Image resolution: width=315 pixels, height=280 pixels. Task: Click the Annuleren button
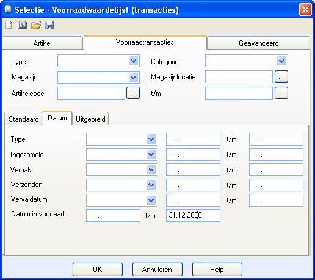pos(157,270)
